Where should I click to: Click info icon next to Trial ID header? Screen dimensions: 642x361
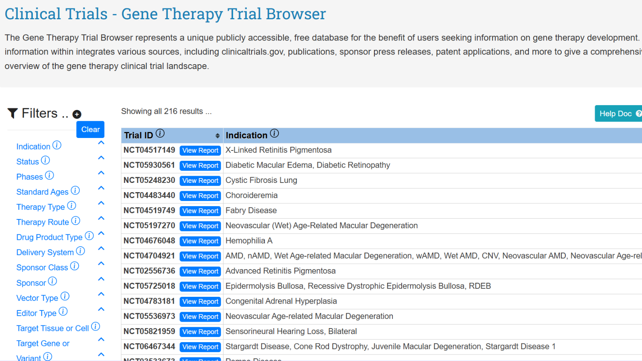160,134
